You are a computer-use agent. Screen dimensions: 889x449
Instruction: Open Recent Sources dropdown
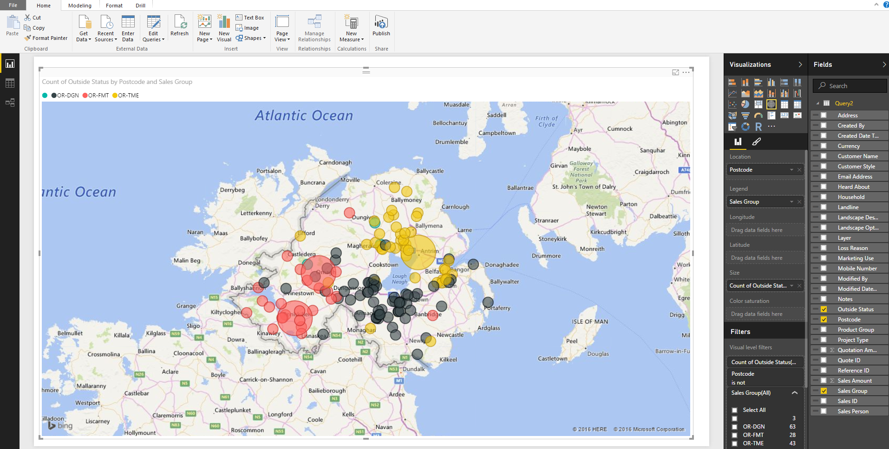tap(106, 29)
